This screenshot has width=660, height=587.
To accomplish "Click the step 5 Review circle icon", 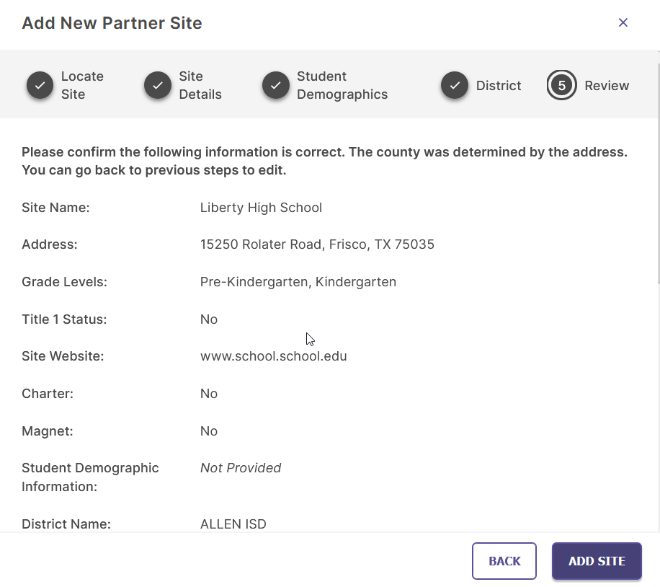I will (561, 86).
